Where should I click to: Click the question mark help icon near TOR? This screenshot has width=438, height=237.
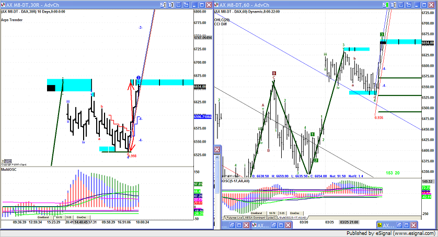[x=2, y=161]
